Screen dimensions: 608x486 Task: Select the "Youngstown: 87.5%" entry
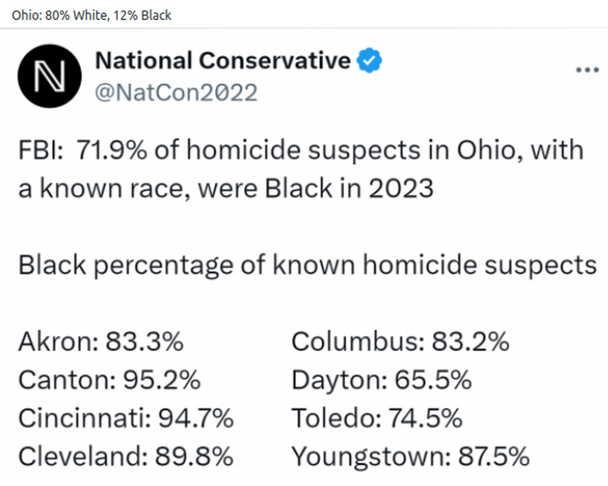(x=410, y=456)
